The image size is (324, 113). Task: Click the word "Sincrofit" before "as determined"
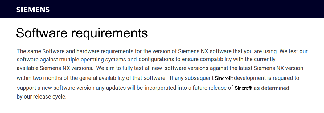click(244, 88)
